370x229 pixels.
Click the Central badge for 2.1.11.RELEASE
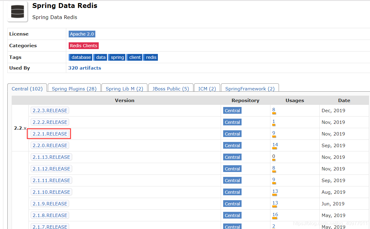232,181
